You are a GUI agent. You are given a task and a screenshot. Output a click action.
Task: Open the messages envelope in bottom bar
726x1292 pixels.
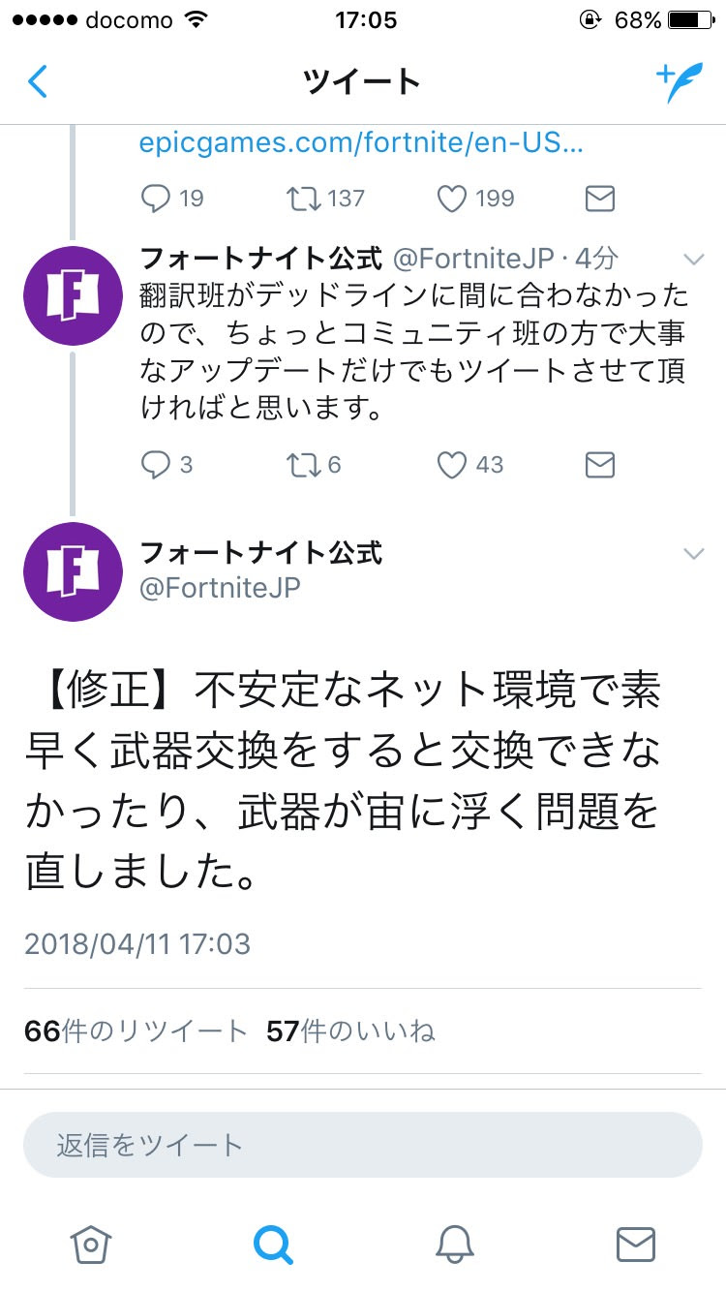(636, 1246)
